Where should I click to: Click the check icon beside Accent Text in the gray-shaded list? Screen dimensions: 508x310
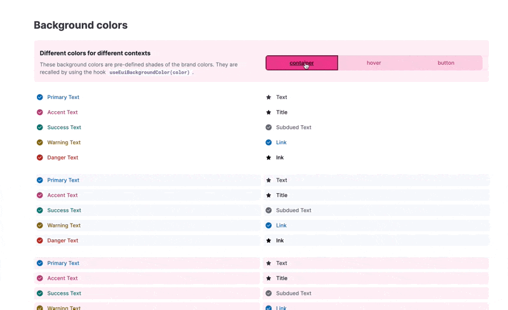[40, 195]
